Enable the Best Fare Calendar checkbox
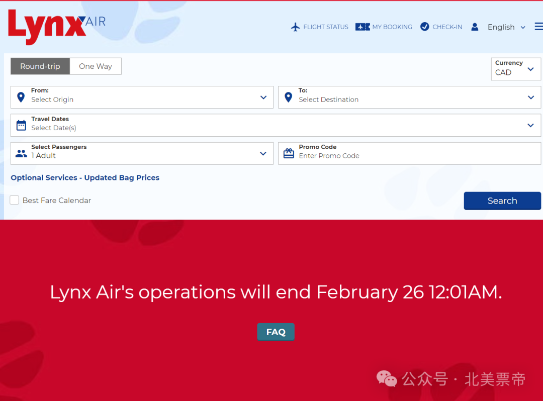The height and width of the screenshot is (401, 543). (14, 200)
